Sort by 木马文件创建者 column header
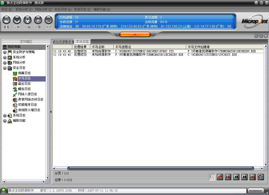 [x=225, y=47]
